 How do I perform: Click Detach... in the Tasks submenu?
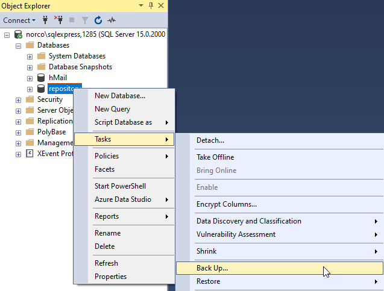point(210,140)
